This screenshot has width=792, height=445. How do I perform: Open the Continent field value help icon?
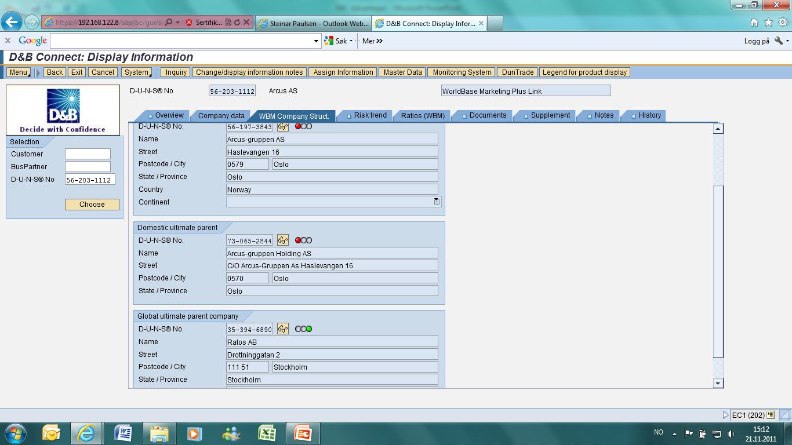pyautogui.click(x=437, y=201)
